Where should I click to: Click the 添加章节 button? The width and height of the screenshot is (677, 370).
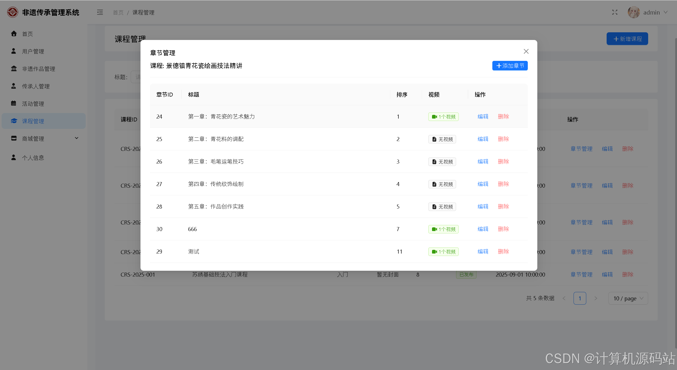tap(510, 66)
